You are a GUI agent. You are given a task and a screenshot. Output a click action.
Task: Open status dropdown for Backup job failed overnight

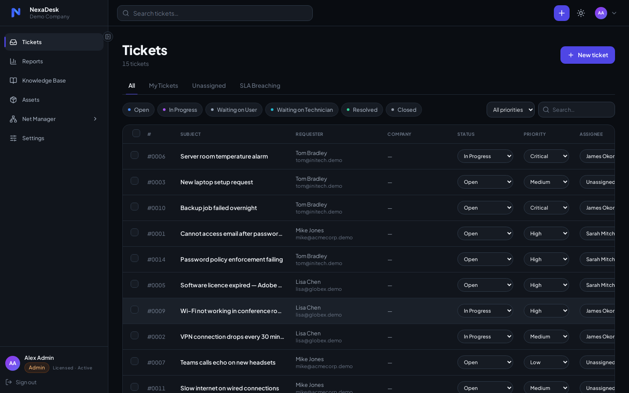(485, 208)
